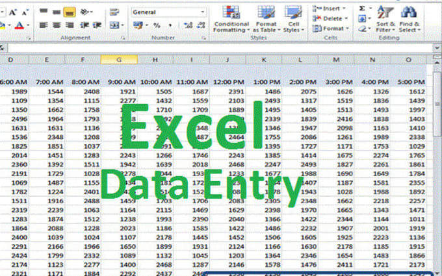Screen dimensions: 442x276
Task: Open Find & Select binoculars
Action: coord(409,19)
